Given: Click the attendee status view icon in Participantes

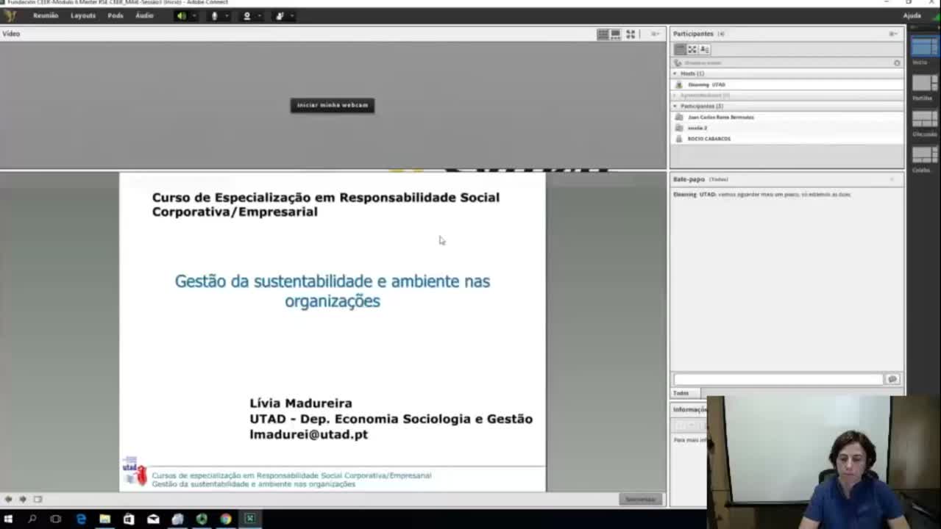Looking at the screenshot, I should click(704, 49).
